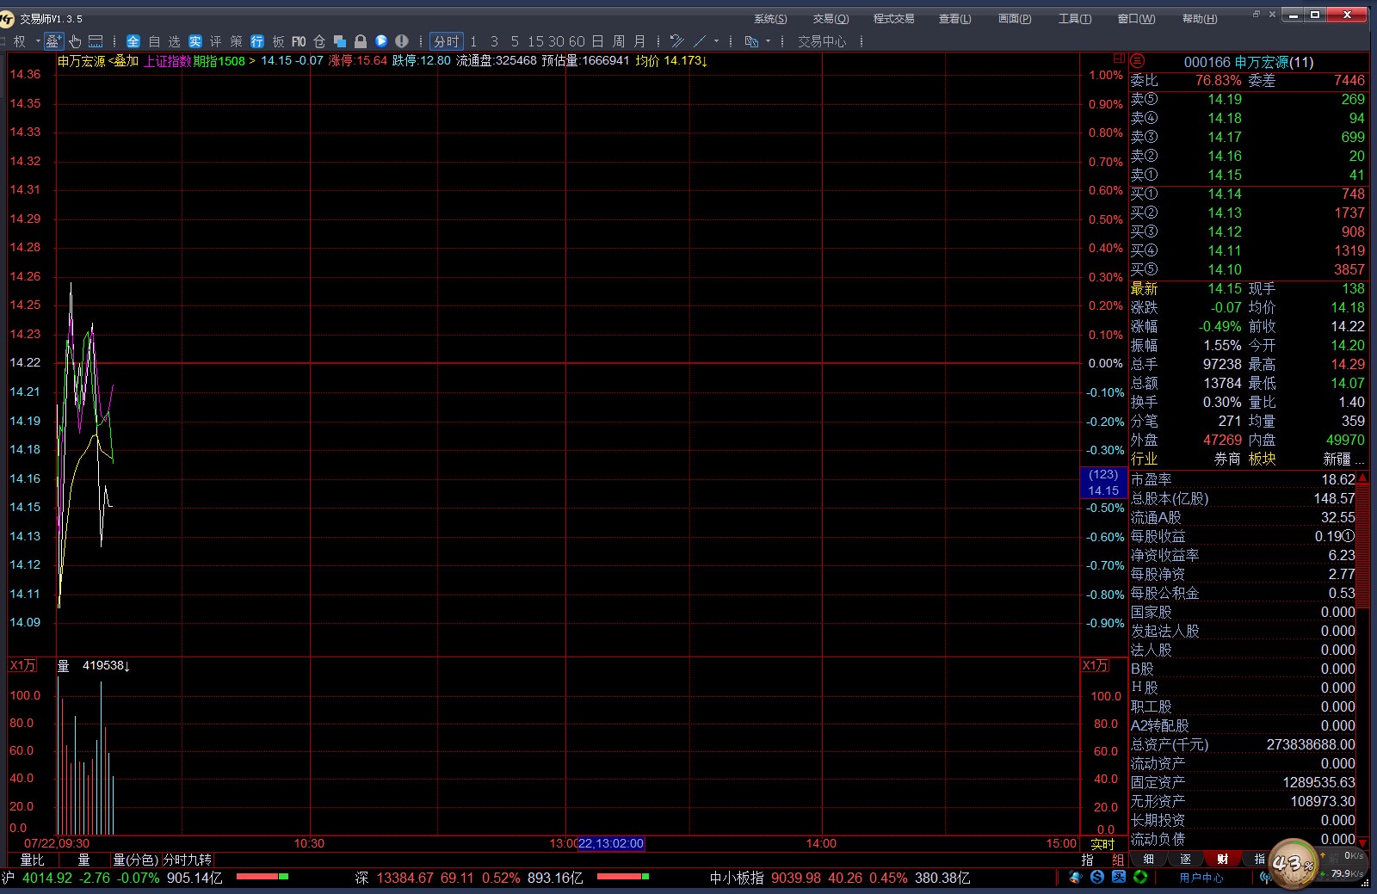This screenshot has height=894, width=1377.
Task: Click the blue 买 buy icon in status bar
Action: point(1119,878)
